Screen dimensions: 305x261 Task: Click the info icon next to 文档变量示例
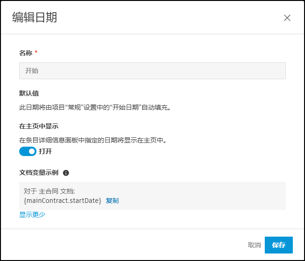pos(66,173)
